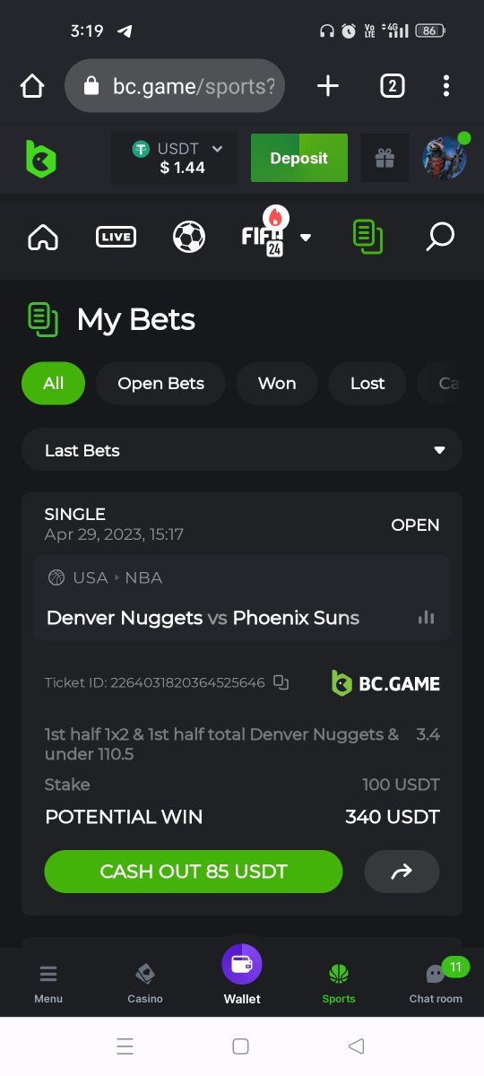Share the bet using arrow button
This screenshot has width=484, height=1076.
click(402, 872)
